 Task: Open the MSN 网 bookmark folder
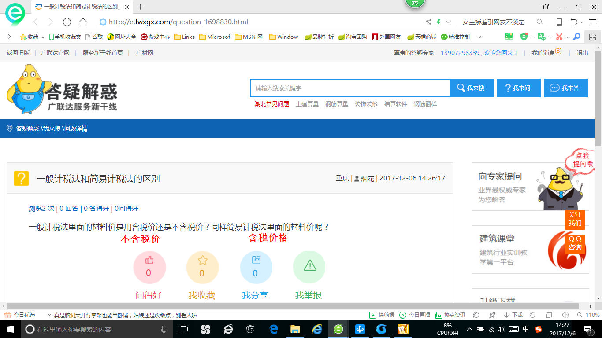click(249, 37)
